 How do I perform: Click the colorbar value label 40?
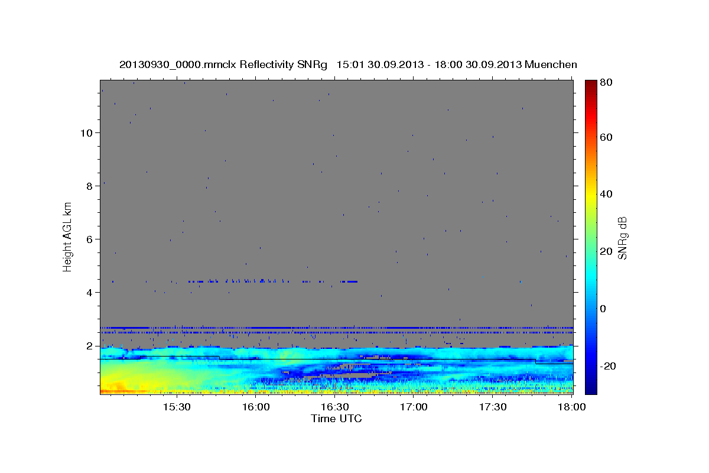[x=606, y=194]
